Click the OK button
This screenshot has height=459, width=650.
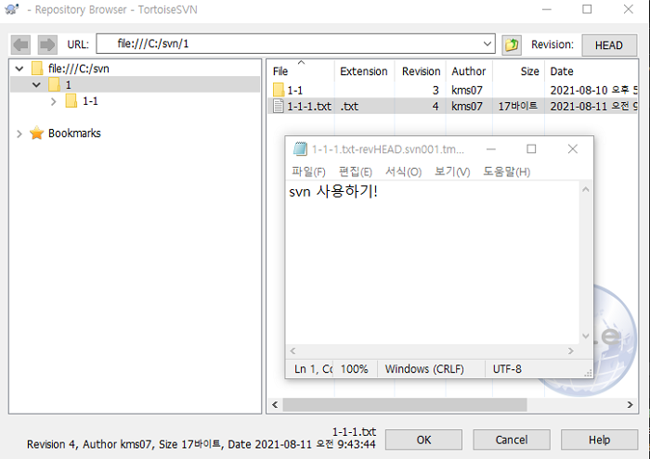pyautogui.click(x=423, y=440)
